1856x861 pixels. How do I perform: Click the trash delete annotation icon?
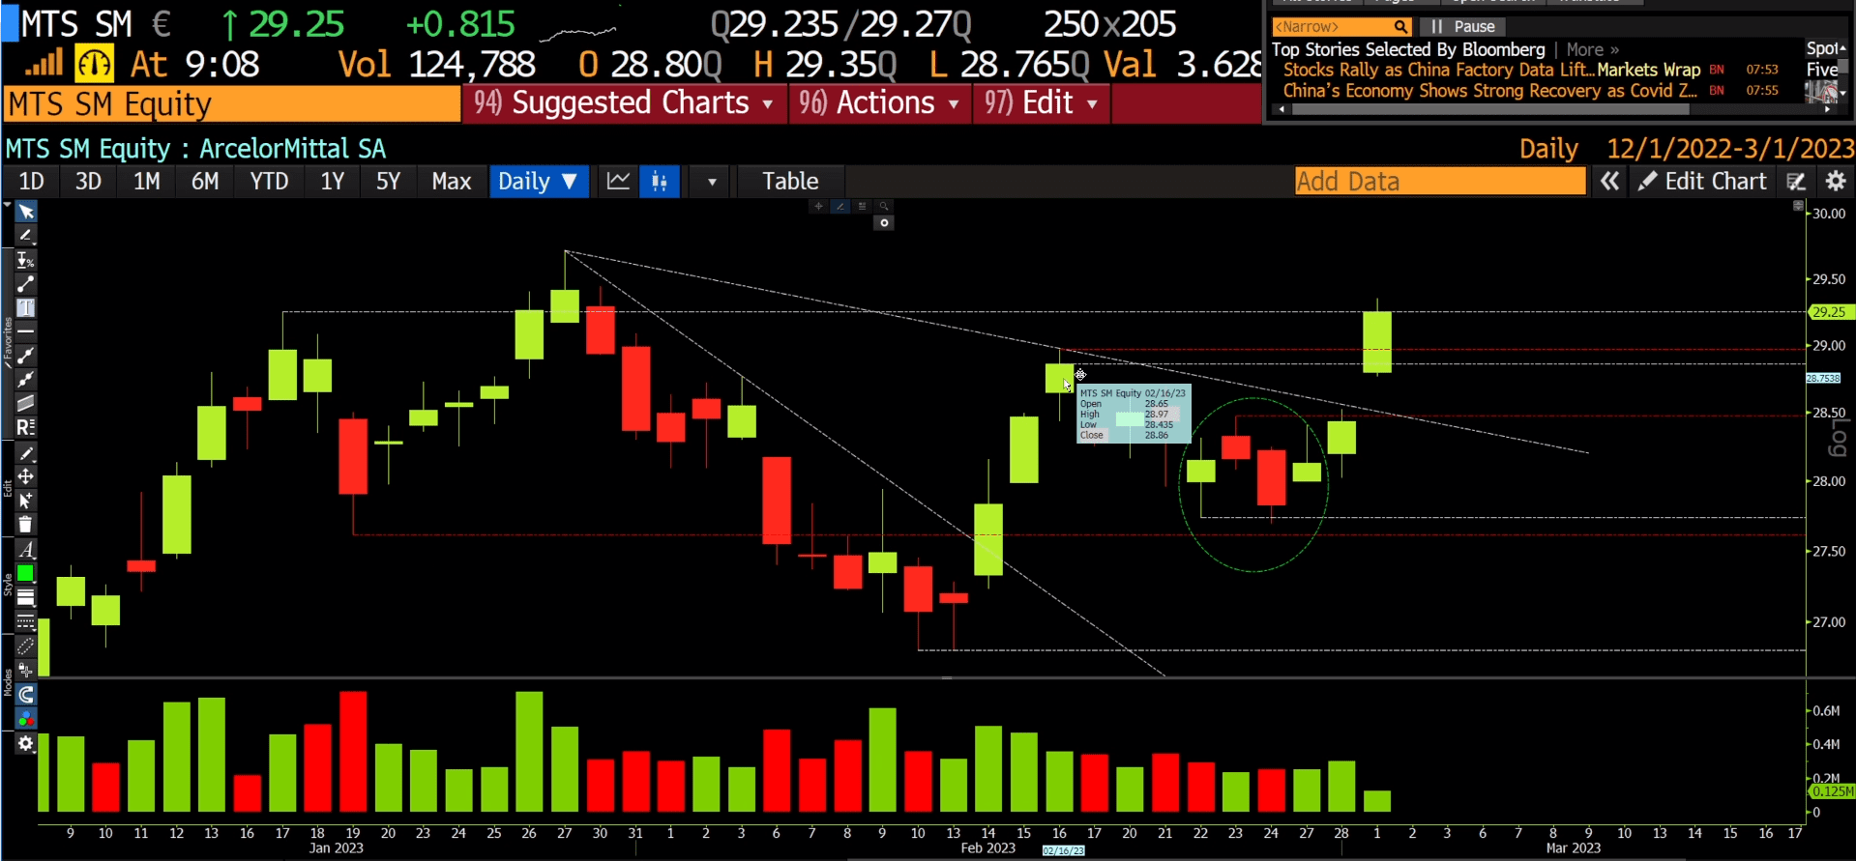coord(26,525)
